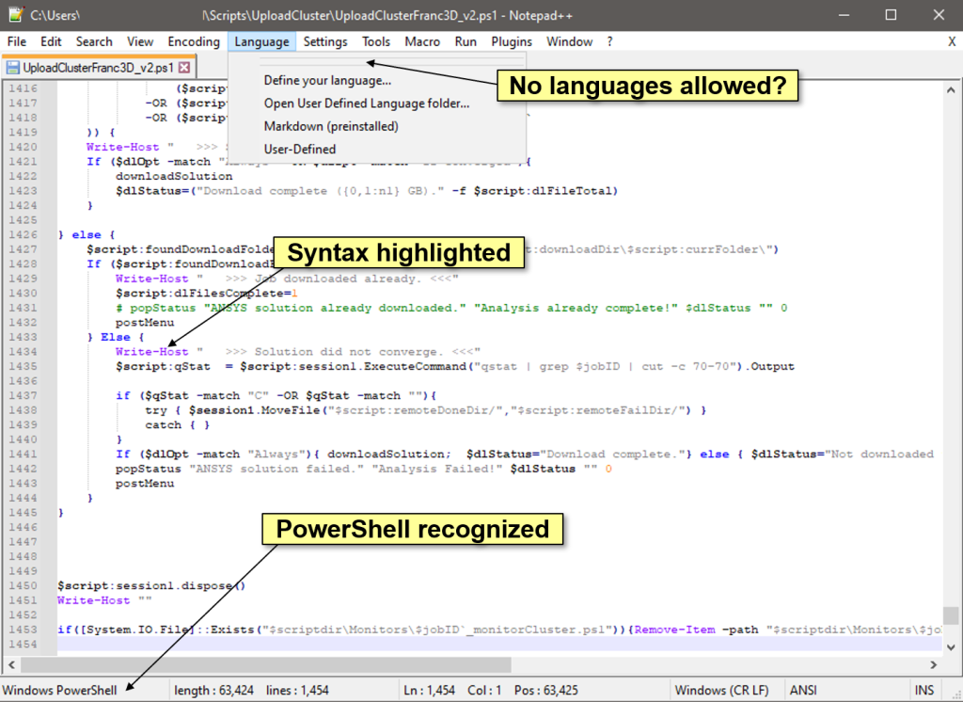Screen dimensions: 963x702
Task: Click Remove-Item on line 1453
Action: pos(675,630)
